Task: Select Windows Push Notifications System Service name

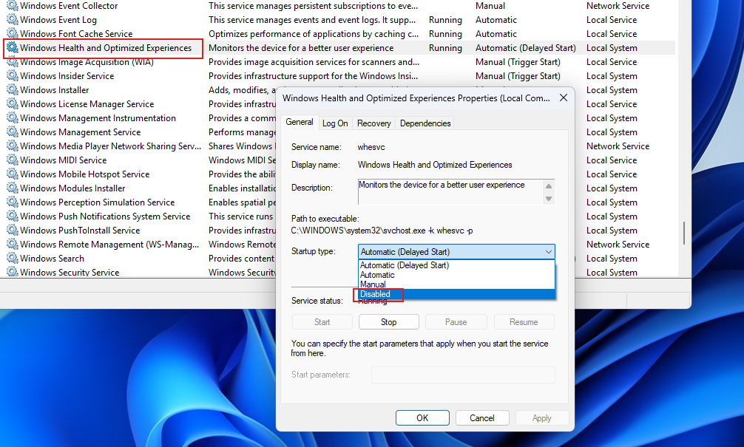Action: [x=105, y=216]
